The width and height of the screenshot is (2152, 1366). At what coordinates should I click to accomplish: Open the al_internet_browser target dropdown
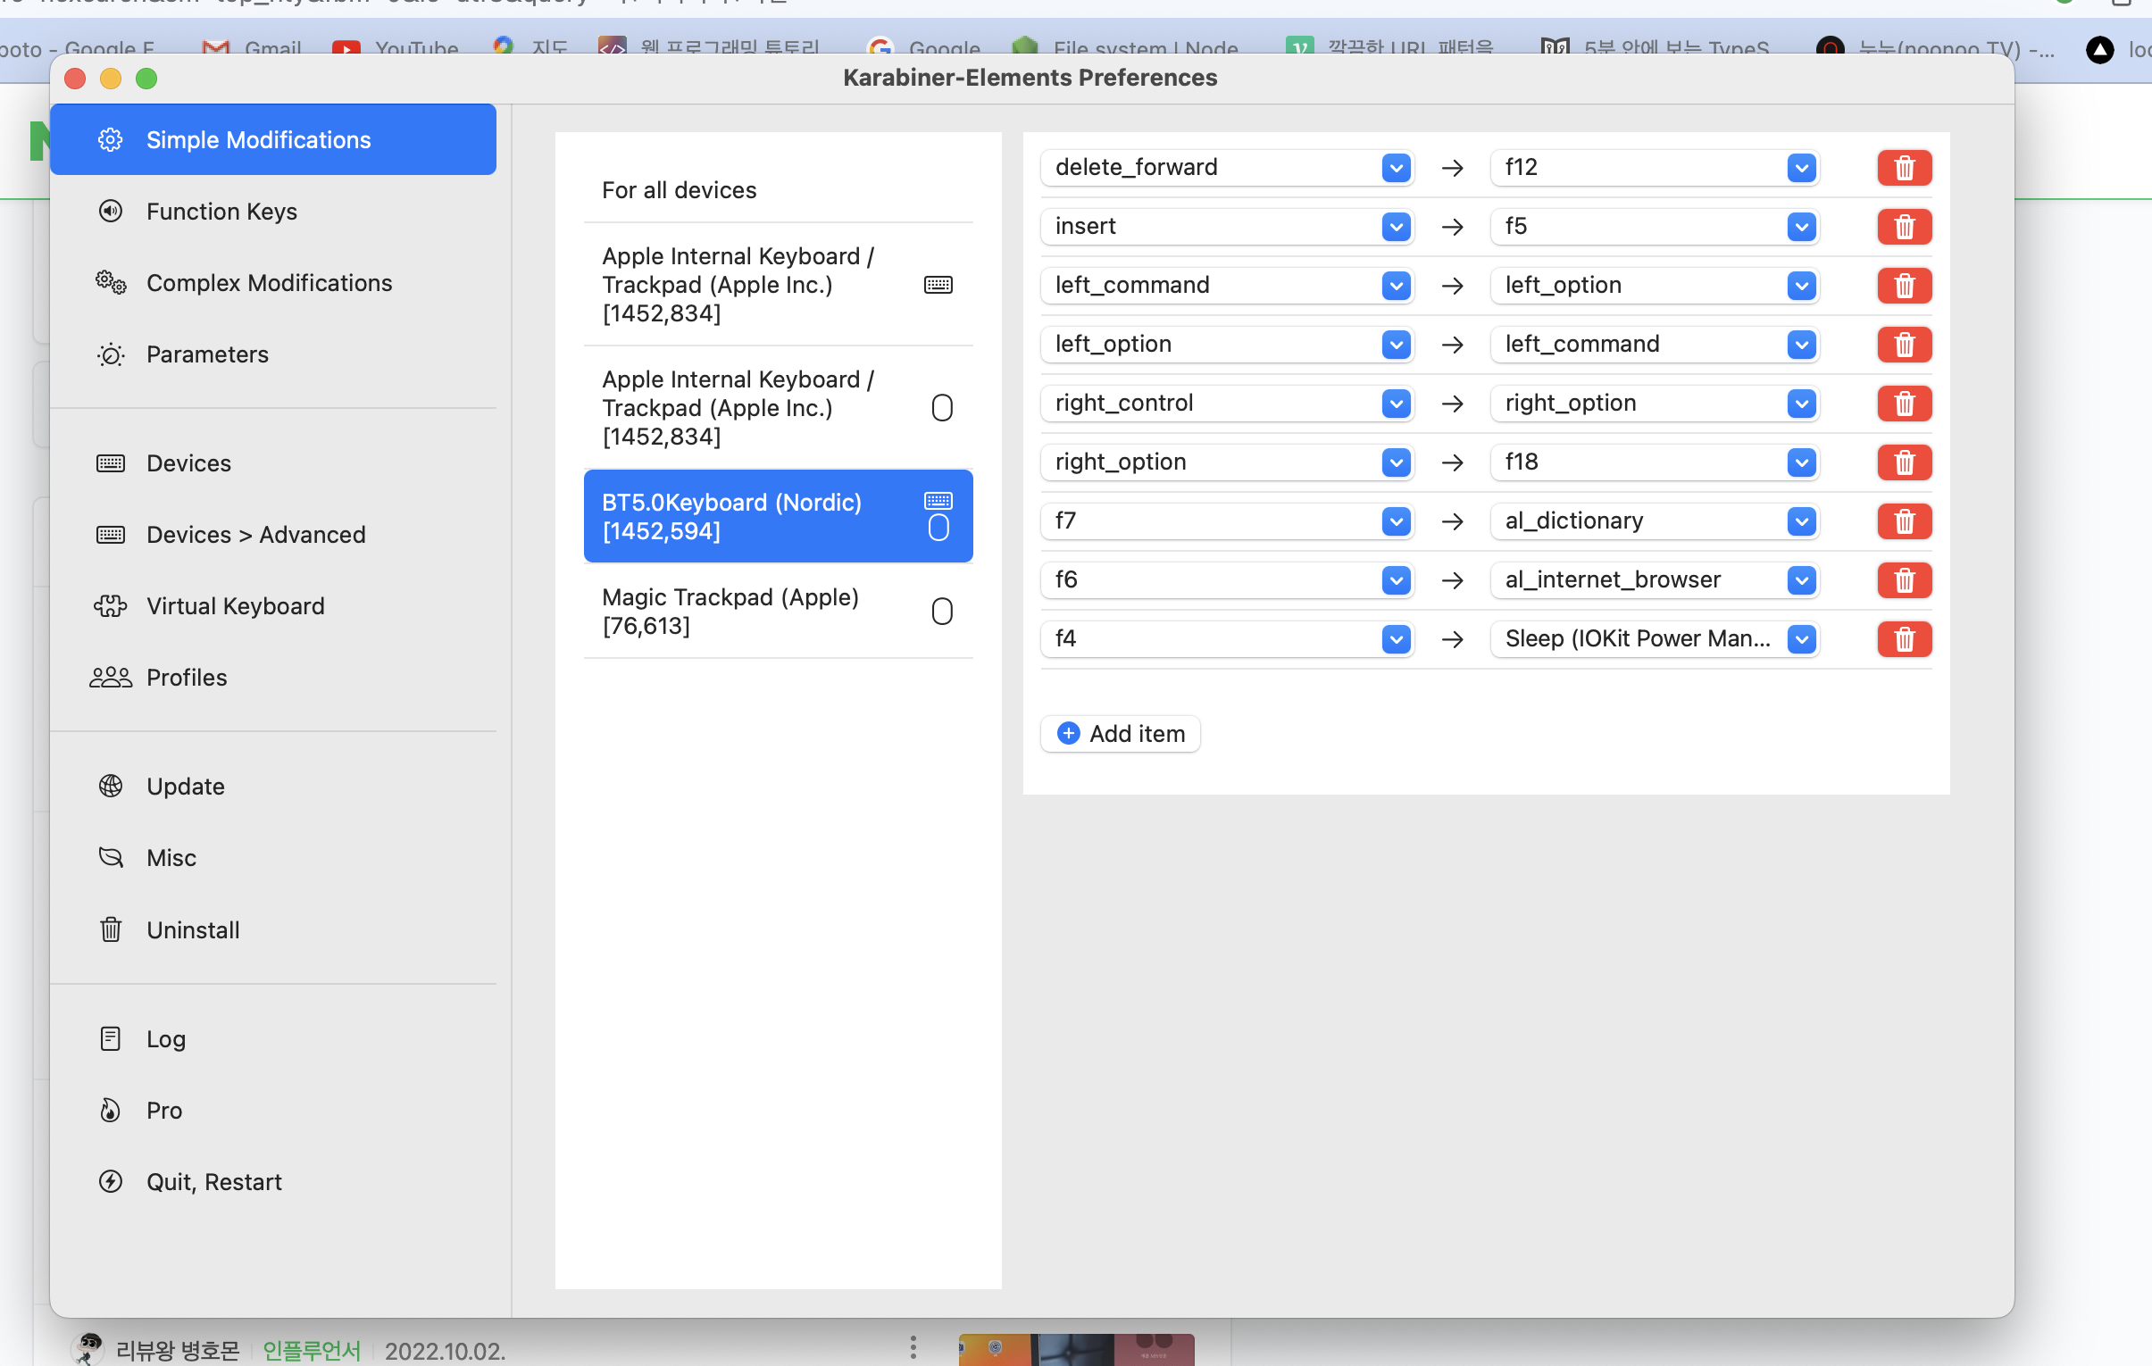click(1655, 579)
